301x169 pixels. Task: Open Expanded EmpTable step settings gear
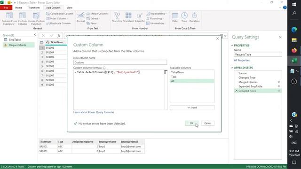pyautogui.click(x=279, y=86)
